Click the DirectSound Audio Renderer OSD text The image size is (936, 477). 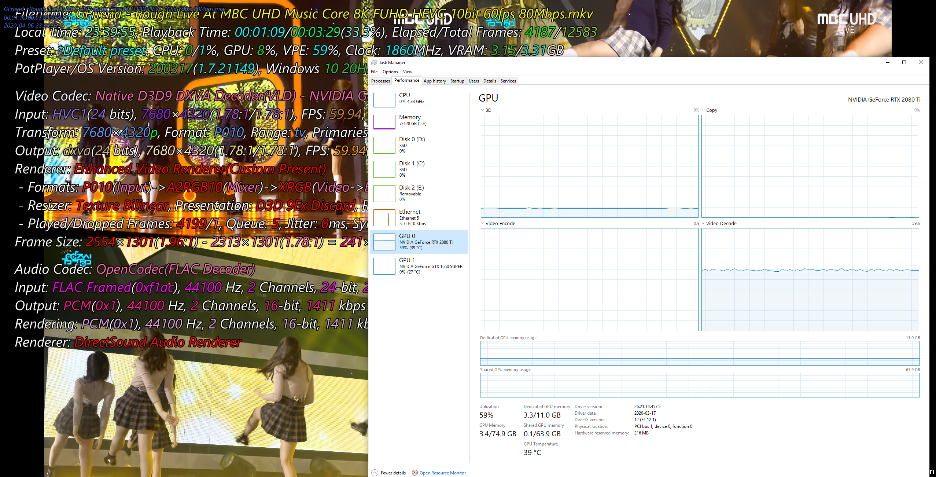[x=158, y=342]
